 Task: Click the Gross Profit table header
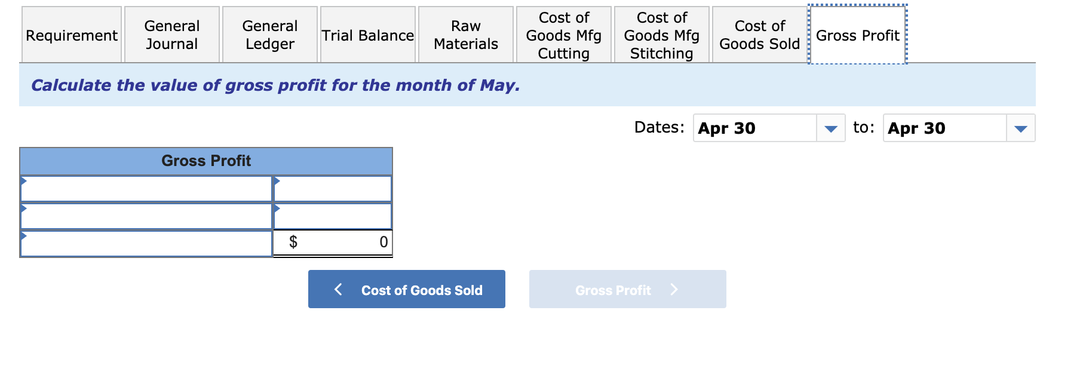click(x=206, y=160)
